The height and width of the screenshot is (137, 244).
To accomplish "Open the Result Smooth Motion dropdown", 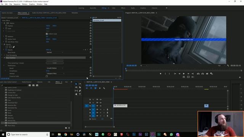I will (x=55, y=68).
